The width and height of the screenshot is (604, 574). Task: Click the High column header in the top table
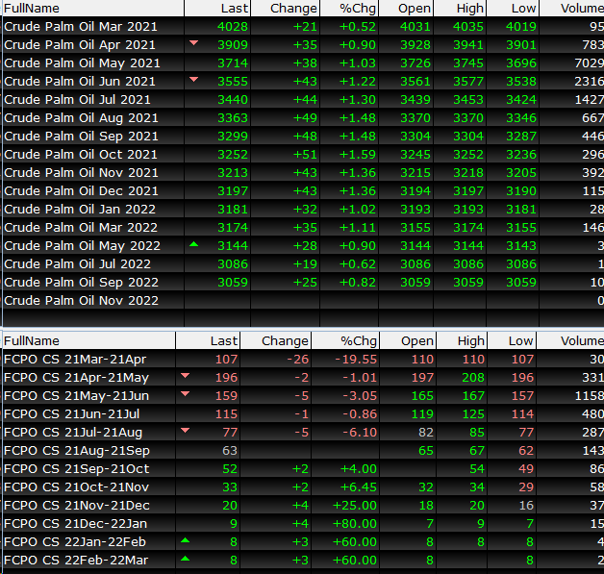460,8
